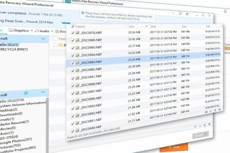Uncheck the checkbox for _DSC0976.NEF
Image resolution: width=230 pixels, height=153 pixels.
point(73,33)
